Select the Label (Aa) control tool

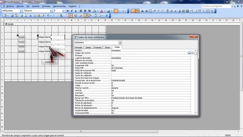coord(142,11)
